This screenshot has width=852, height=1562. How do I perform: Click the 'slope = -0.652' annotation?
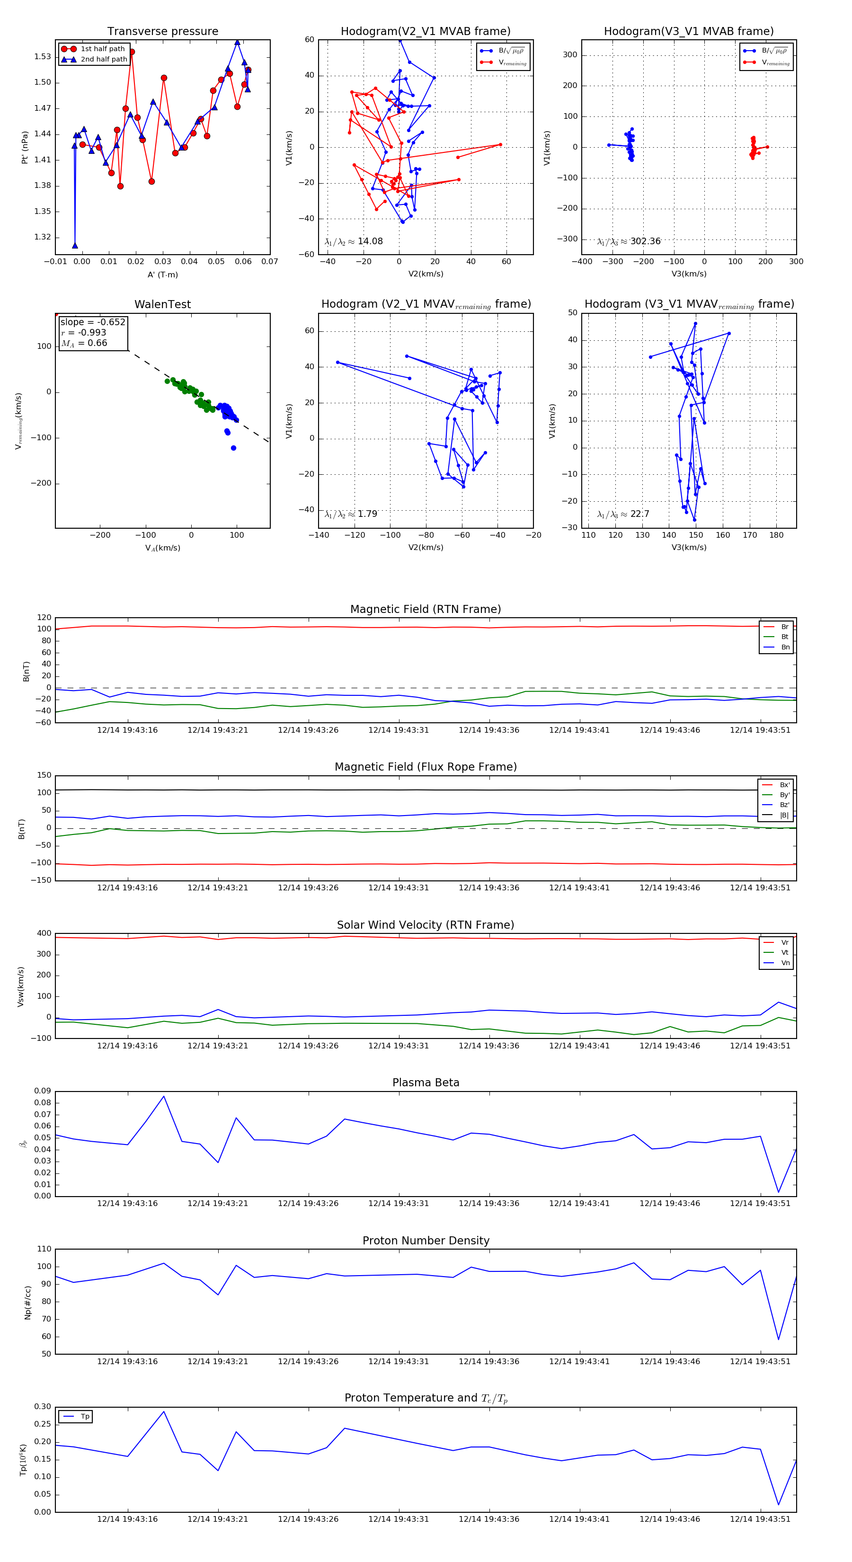click(93, 322)
